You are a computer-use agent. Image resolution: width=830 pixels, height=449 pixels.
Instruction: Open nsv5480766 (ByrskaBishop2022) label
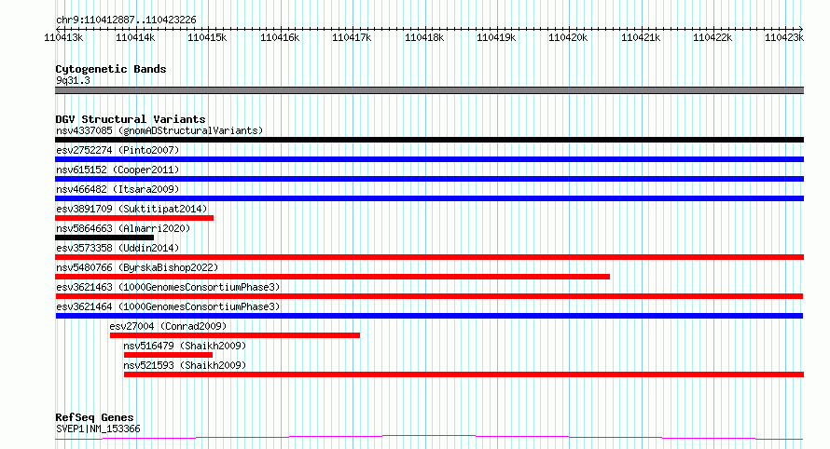click(x=137, y=267)
